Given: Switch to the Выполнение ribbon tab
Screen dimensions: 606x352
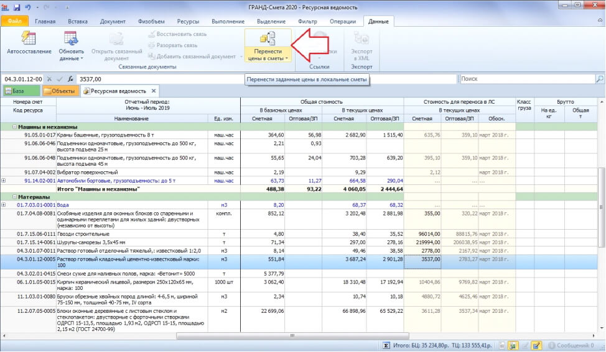Looking at the screenshot, I should click(x=228, y=22).
